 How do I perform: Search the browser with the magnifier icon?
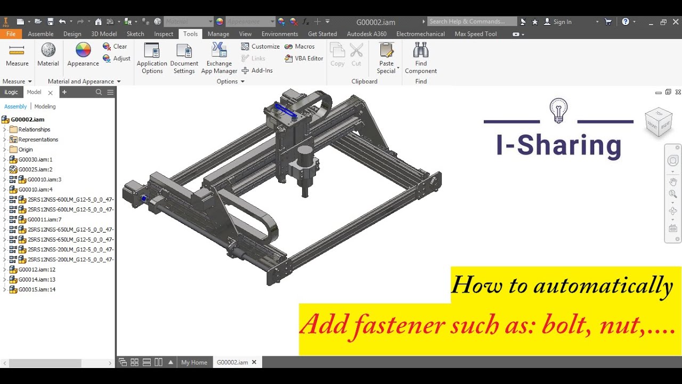[99, 92]
